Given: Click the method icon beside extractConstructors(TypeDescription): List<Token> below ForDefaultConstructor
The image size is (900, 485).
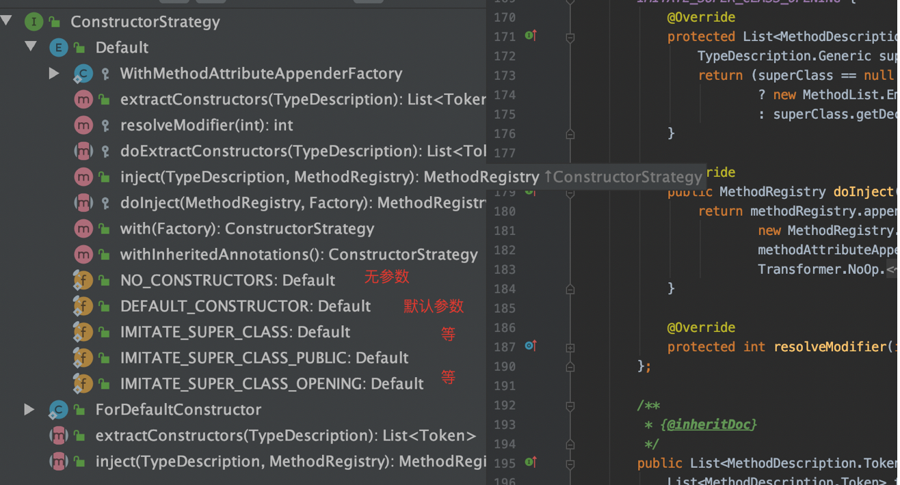Looking at the screenshot, I should (58, 435).
